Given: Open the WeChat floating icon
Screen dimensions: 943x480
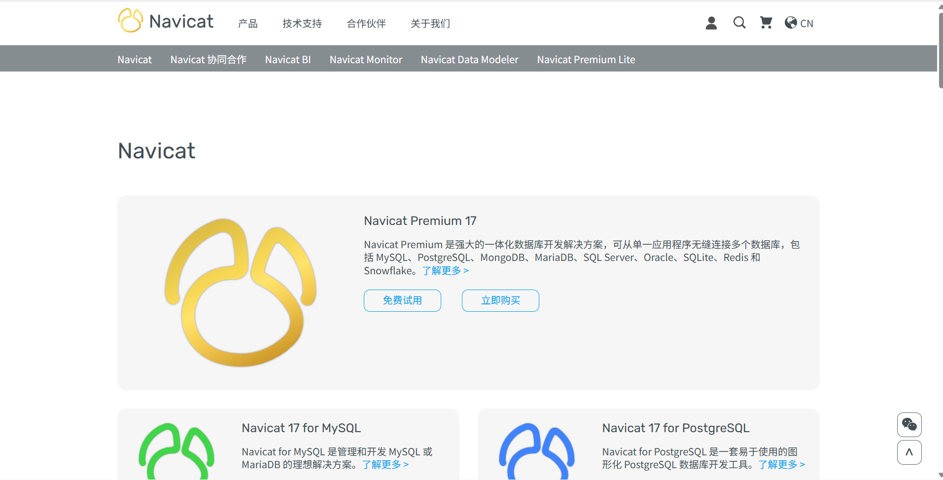Looking at the screenshot, I should coord(909,424).
